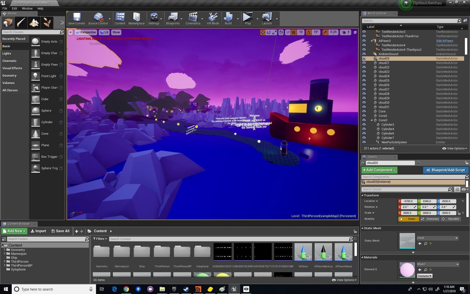
Task: Open the Marketplace toolbar icon
Action: [136, 18]
